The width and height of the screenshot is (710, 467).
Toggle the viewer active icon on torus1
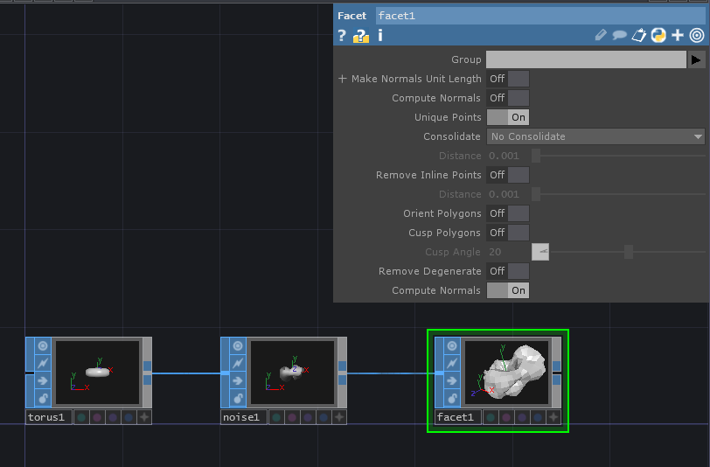[42, 346]
